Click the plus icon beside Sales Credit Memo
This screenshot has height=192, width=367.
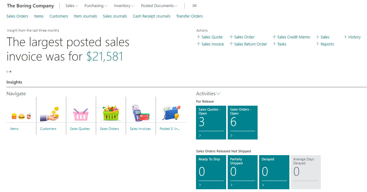(x=274, y=37)
